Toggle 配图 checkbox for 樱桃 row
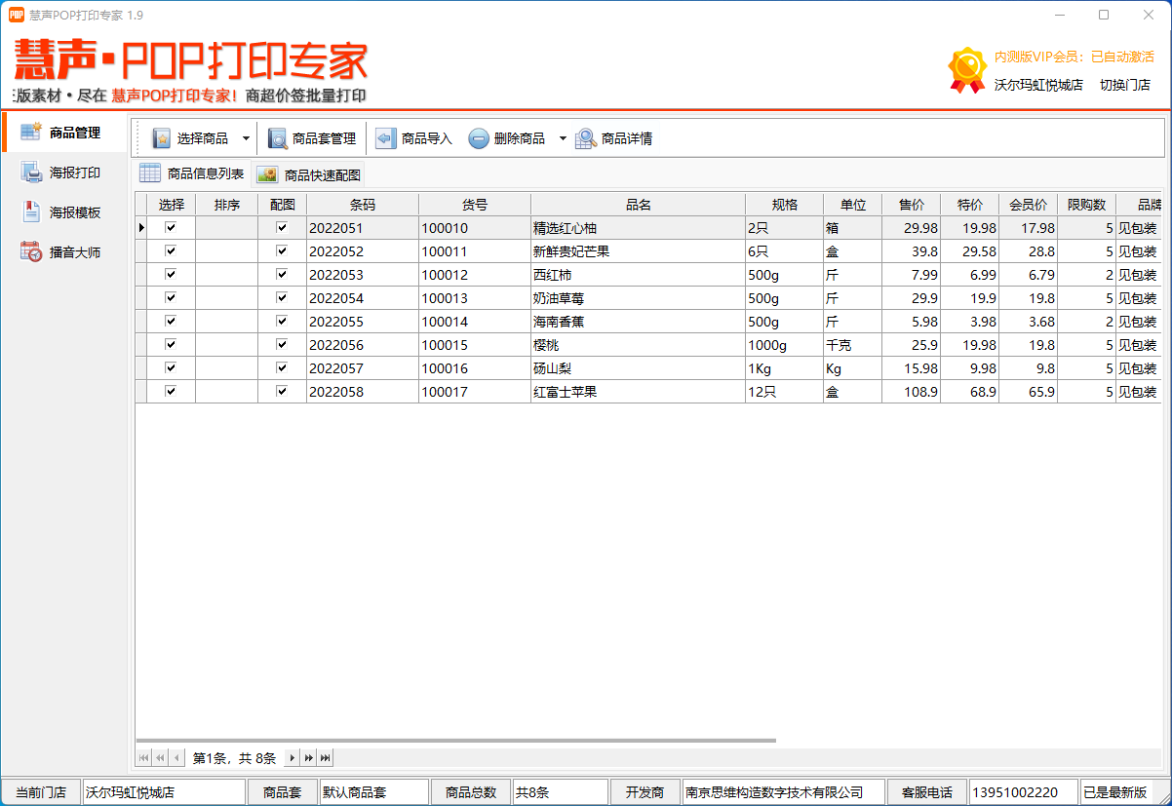The width and height of the screenshot is (1172, 806). (x=281, y=344)
